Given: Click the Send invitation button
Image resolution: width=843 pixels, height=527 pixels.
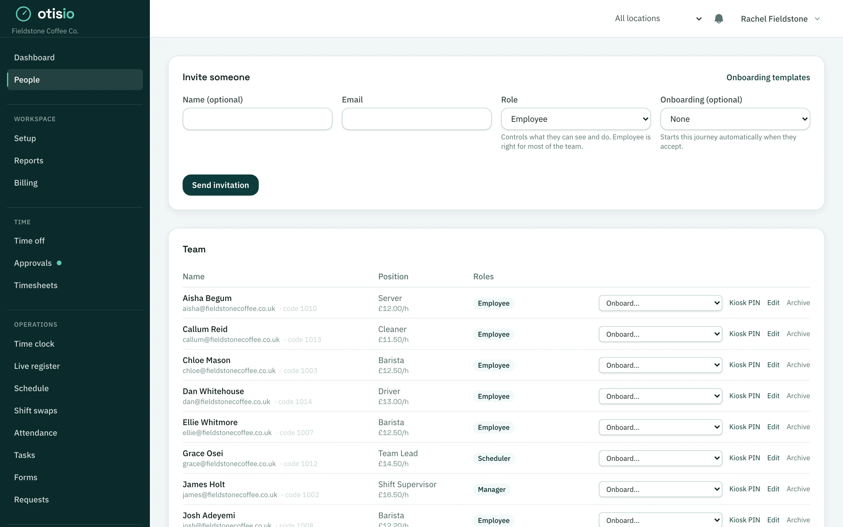Looking at the screenshot, I should pos(220,185).
